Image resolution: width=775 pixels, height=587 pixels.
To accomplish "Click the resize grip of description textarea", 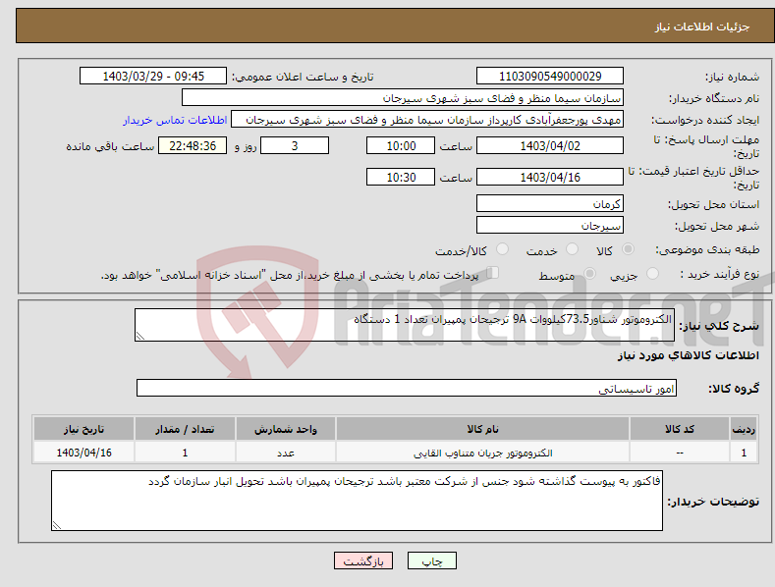I will coord(140,336).
